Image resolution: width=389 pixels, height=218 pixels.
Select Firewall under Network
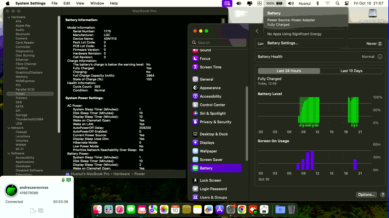(21, 132)
